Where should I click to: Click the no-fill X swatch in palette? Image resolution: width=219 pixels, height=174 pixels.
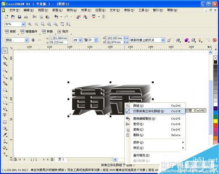pyautogui.click(x=215, y=58)
